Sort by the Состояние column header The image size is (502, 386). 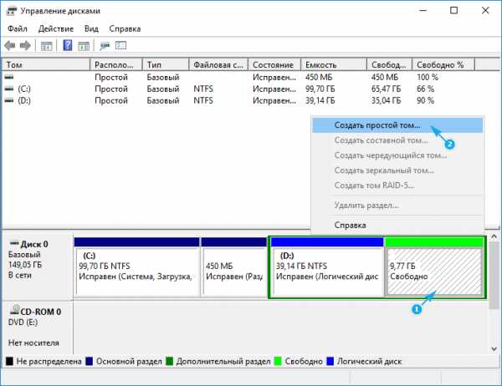tap(274, 65)
